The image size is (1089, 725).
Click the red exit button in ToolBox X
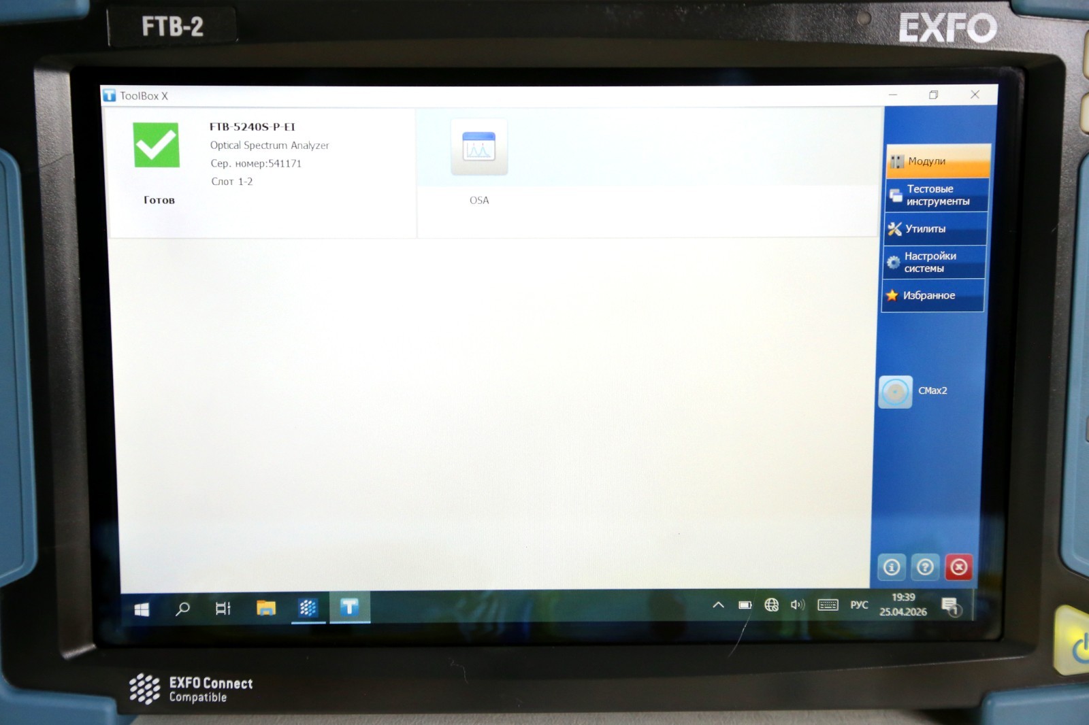point(959,567)
